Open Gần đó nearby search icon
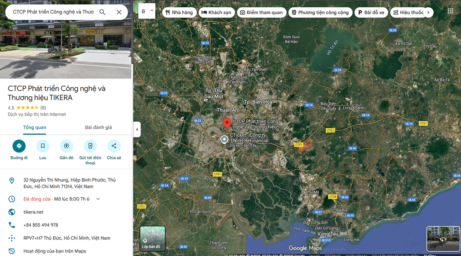The width and height of the screenshot is (461, 256). coord(67,146)
